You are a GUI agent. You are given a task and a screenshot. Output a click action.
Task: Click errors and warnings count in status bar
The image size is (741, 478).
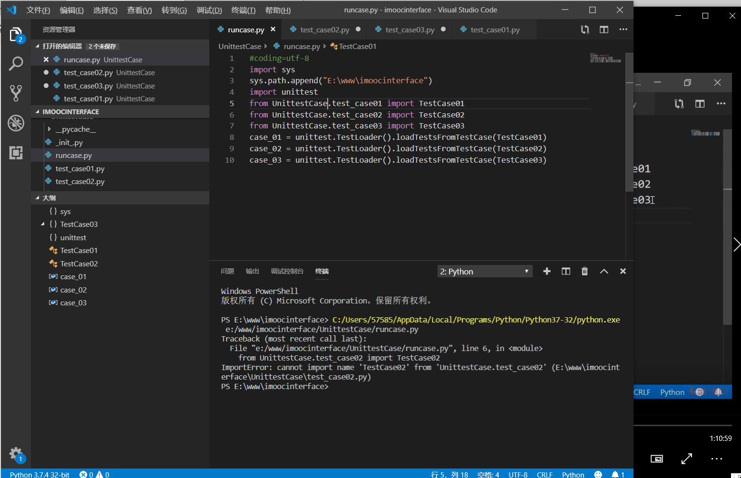click(94, 474)
